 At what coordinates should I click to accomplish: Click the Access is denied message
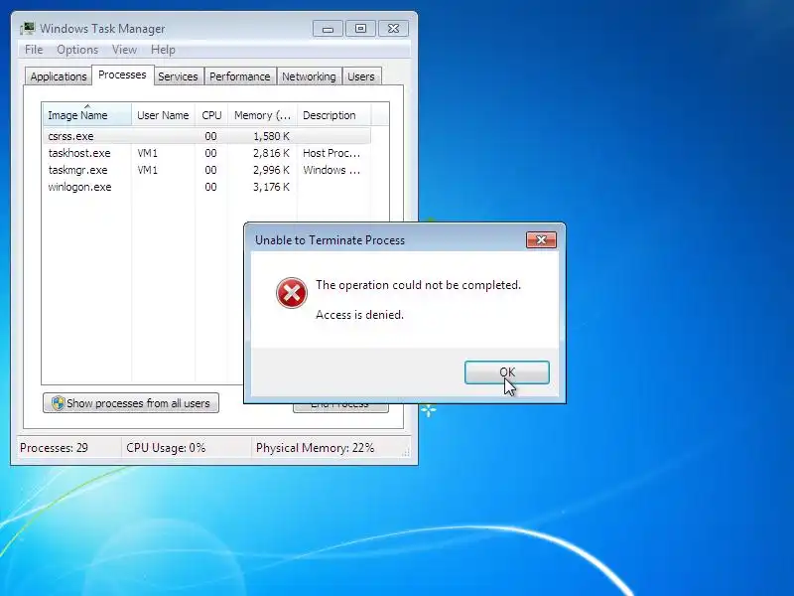pyautogui.click(x=359, y=315)
